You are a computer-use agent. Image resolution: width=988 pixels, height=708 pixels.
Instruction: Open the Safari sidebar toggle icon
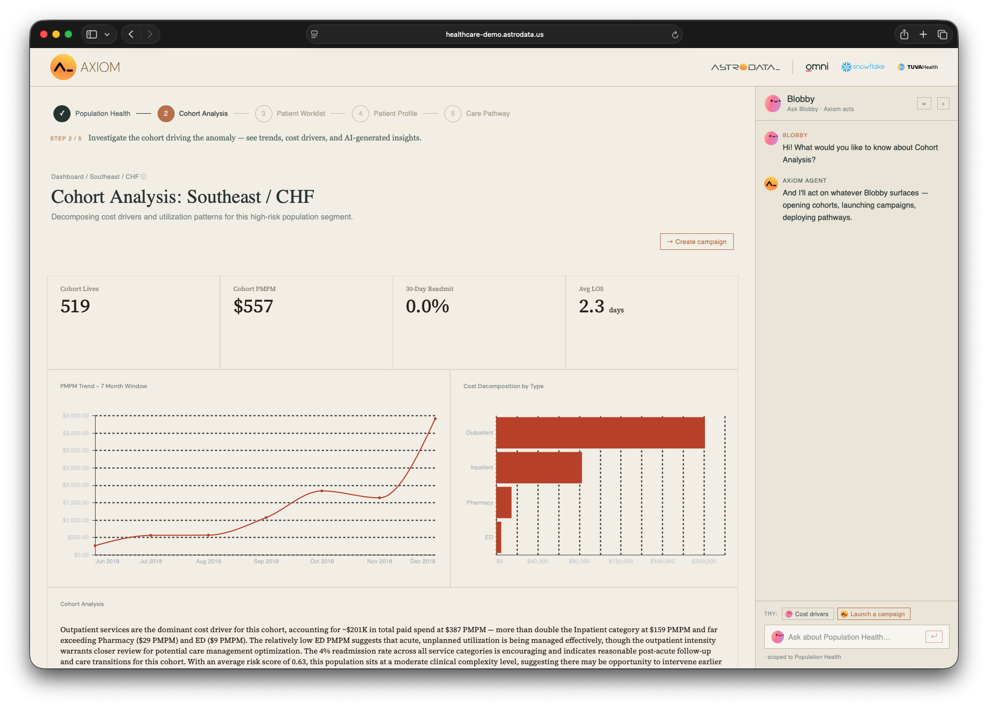coord(92,34)
